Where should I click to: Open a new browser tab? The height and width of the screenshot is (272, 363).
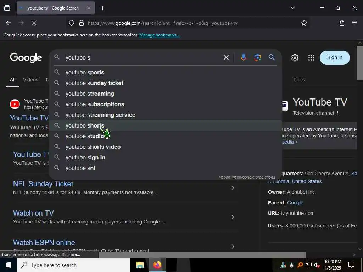pyautogui.click(x=102, y=8)
